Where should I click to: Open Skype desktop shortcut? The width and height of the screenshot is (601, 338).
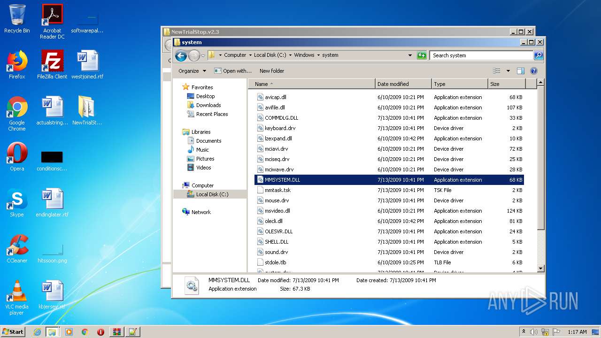pyautogui.click(x=17, y=203)
